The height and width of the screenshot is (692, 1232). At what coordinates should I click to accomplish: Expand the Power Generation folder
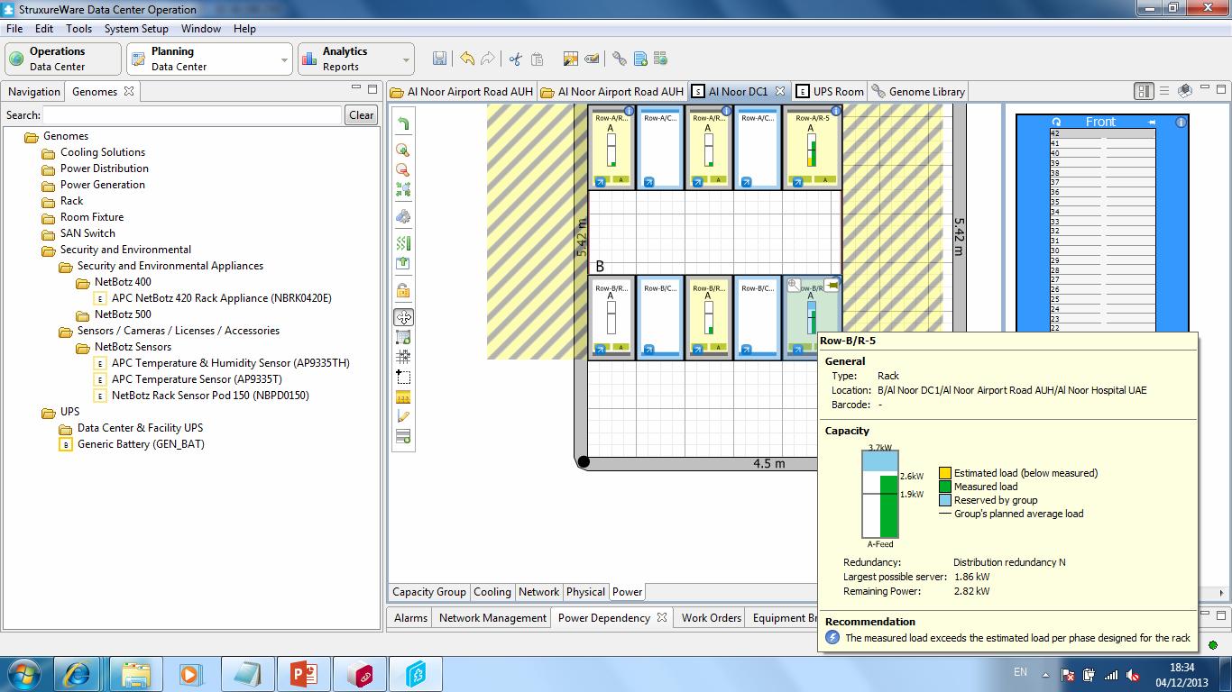coord(49,185)
